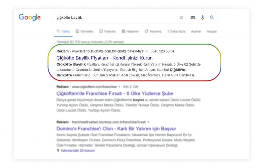Expand cigkoftem.com ad URL dropdown arrow
This screenshot has width=263, height=168.
coord(119,87)
